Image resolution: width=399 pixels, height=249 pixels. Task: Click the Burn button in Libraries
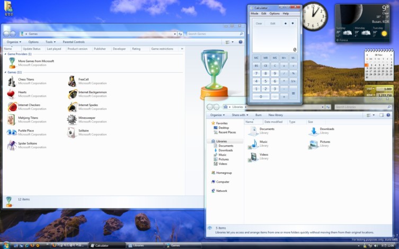(258, 115)
